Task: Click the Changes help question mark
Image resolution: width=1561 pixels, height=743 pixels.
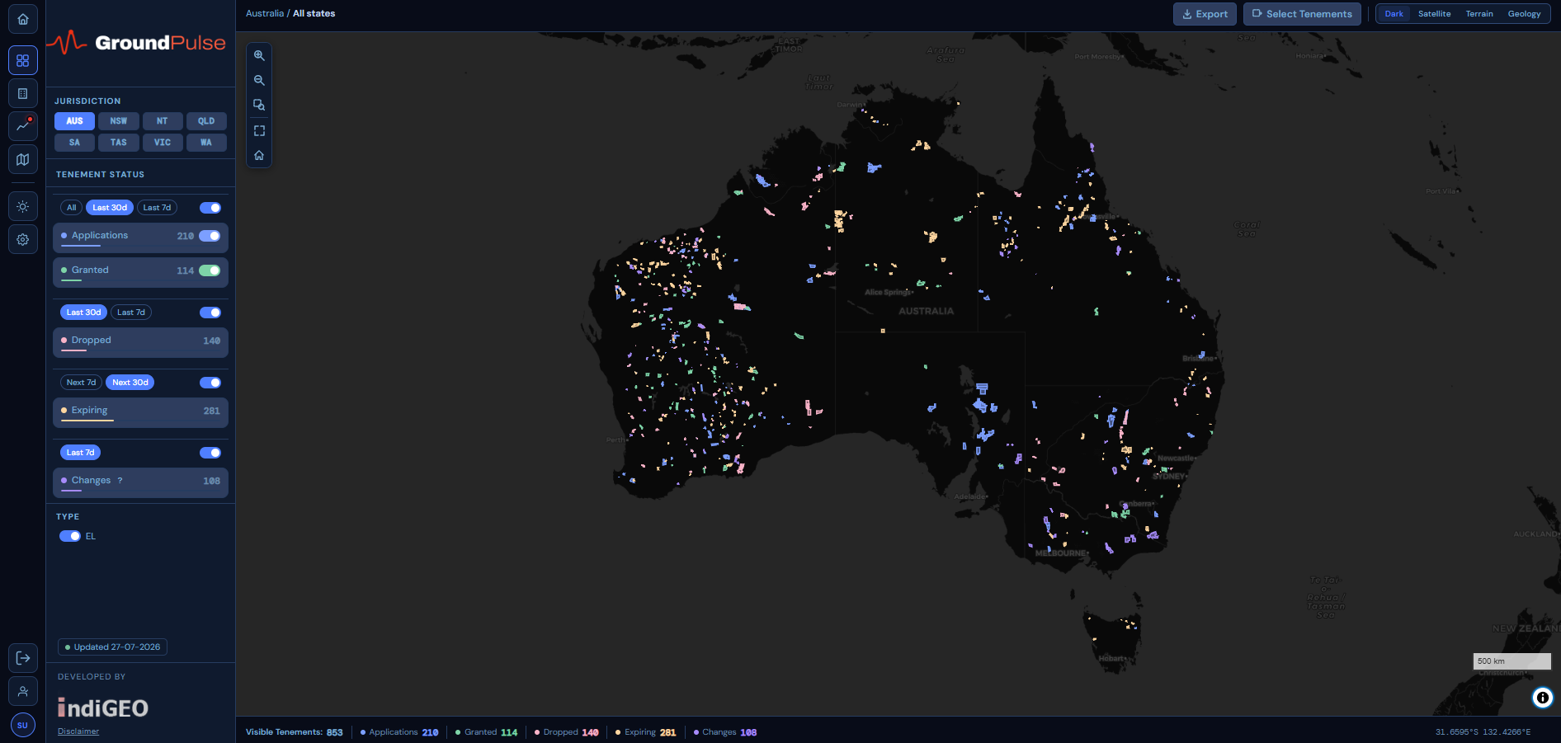Action: point(120,480)
